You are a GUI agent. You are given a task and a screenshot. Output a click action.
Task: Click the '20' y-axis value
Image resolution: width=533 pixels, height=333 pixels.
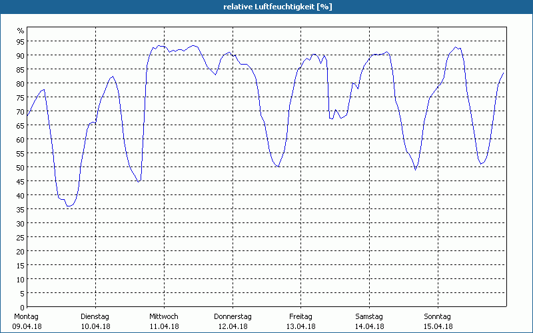(x=21, y=252)
